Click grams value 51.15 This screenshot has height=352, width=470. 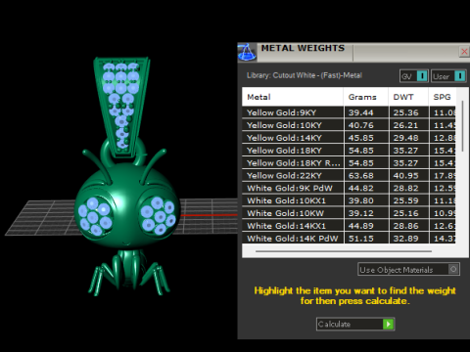pyautogui.click(x=360, y=239)
